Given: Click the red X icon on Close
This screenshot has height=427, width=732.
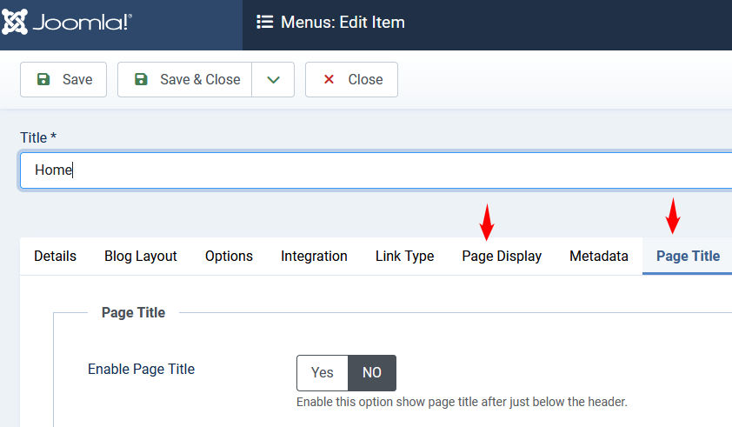Looking at the screenshot, I should (x=329, y=79).
